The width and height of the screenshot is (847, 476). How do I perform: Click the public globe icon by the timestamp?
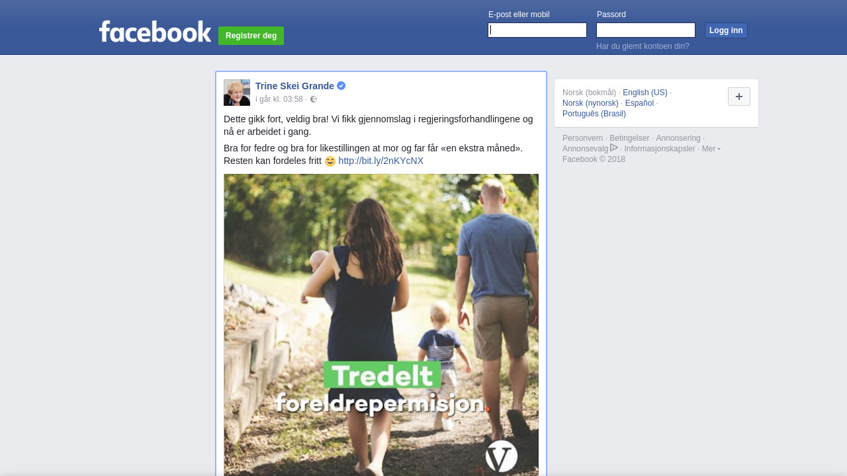[x=314, y=100]
